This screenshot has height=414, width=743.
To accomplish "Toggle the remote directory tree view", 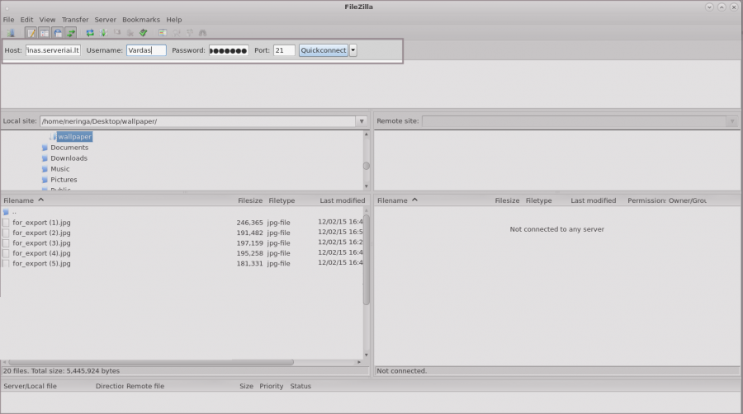I will [57, 33].
